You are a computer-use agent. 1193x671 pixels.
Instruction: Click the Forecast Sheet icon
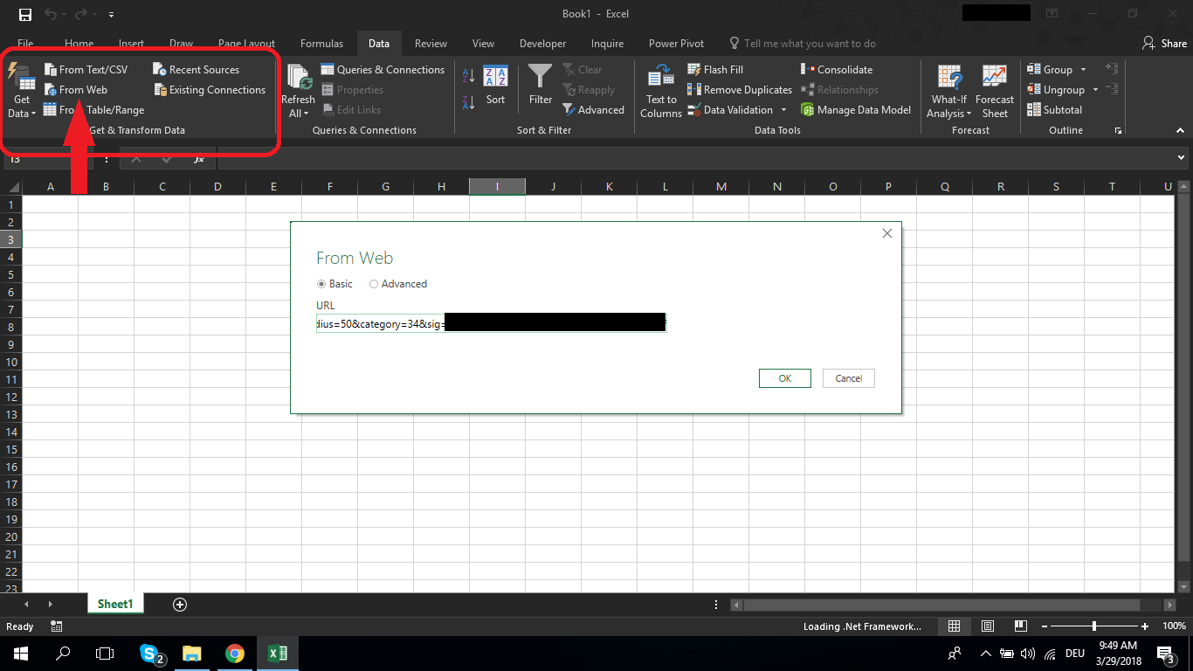(994, 90)
